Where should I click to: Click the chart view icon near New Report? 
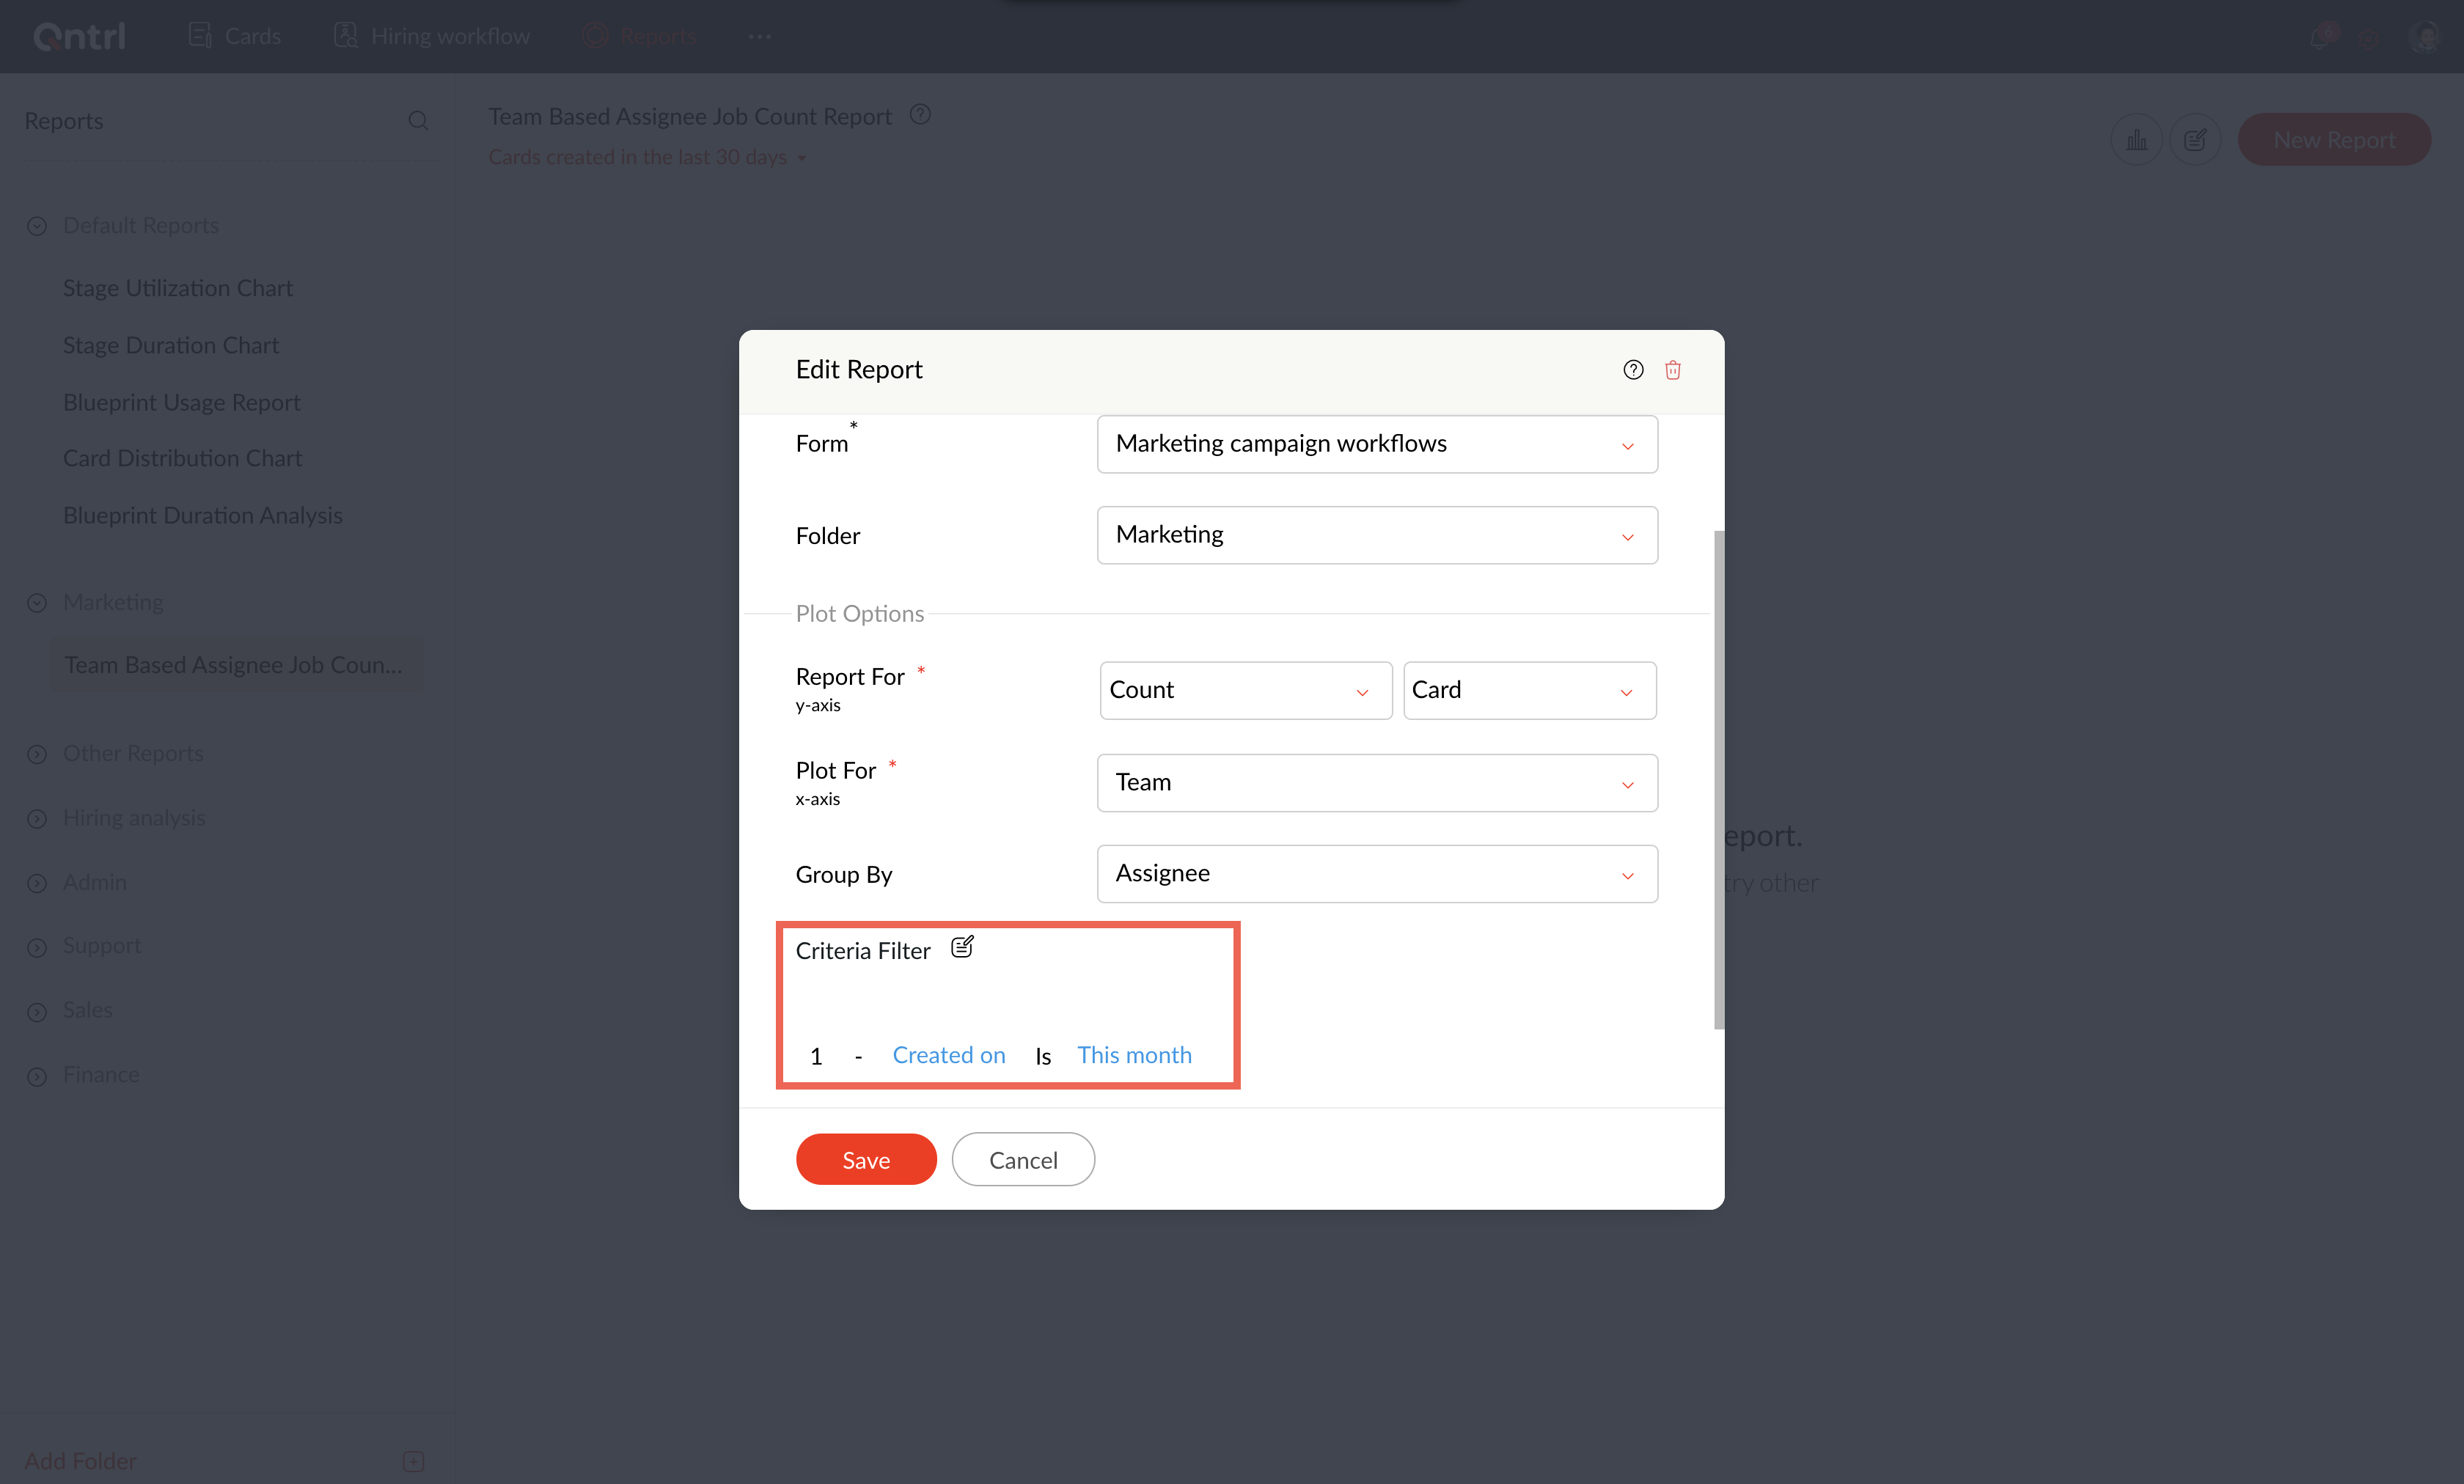2136,140
